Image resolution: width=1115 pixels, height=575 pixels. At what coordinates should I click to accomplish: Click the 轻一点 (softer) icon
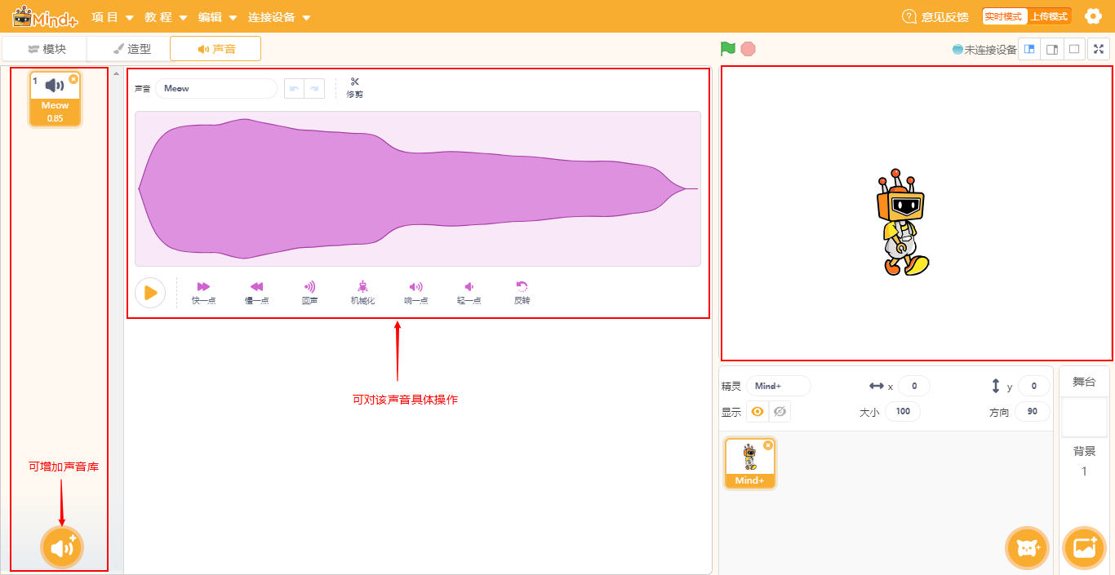469,287
